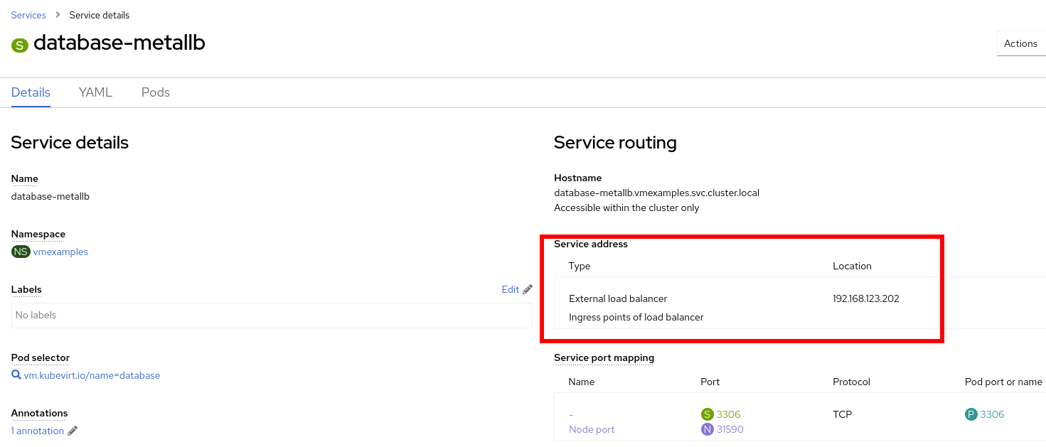This screenshot has height=447, width=1046.
Task: Switch to the YAML tab
Action: click(95, 92)
